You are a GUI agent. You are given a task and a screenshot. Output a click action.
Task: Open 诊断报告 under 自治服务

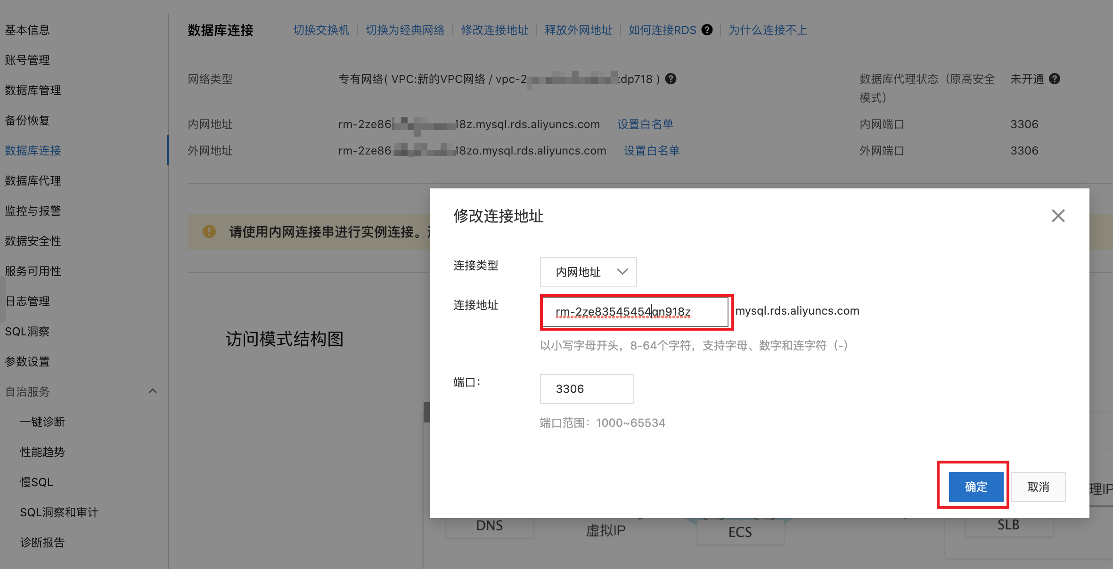pyautogui.click(x=42, y=542)
